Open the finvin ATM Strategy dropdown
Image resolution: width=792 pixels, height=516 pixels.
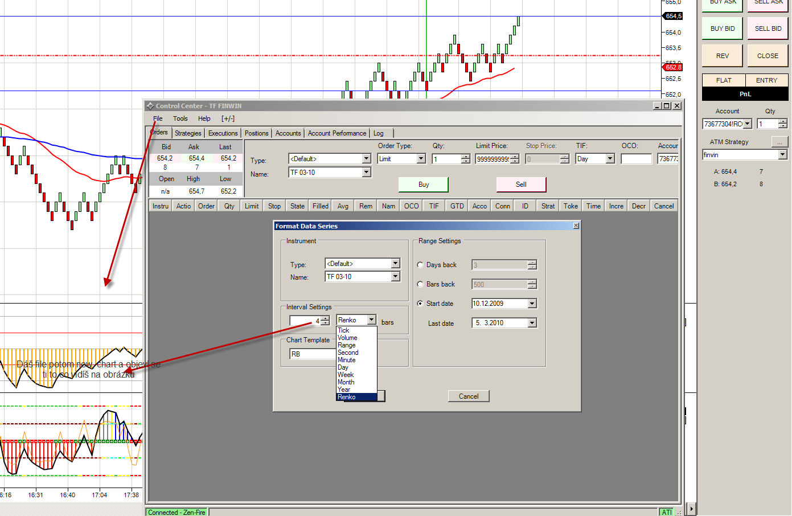(x=782, y=155)
